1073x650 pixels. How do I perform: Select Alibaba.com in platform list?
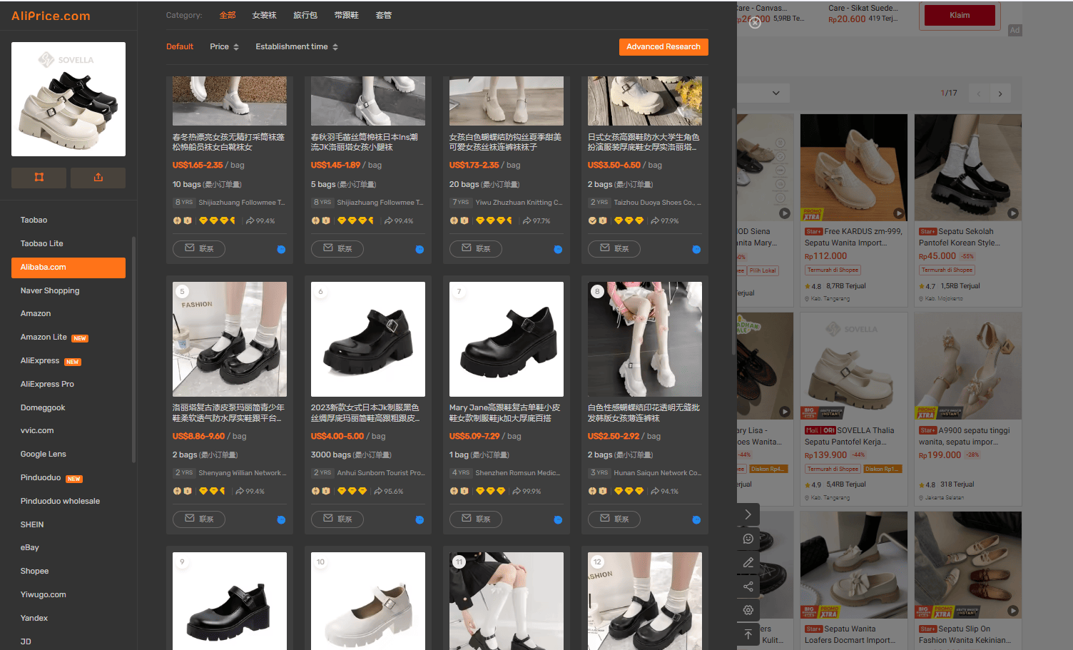click(x=68, y=268)
